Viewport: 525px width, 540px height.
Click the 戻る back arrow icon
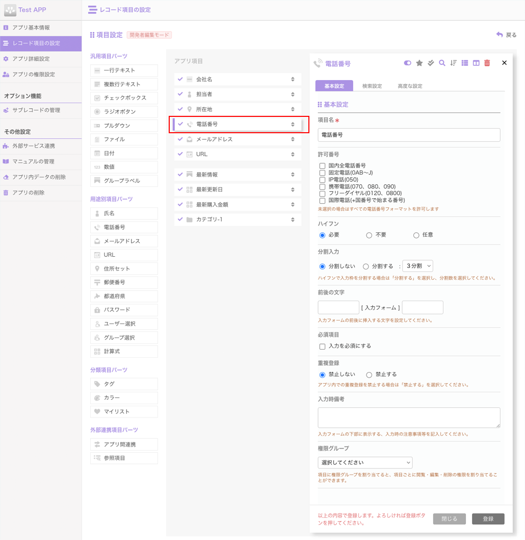tap(500, 34)
